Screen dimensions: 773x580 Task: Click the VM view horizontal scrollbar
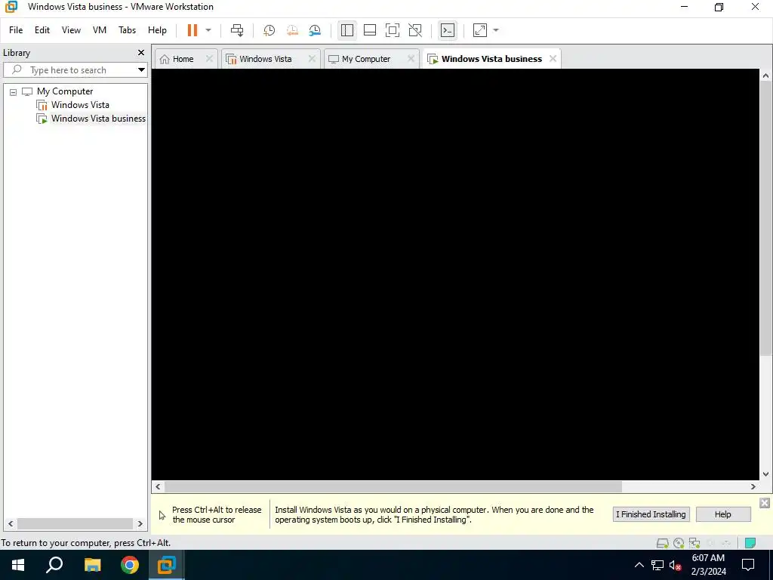click(x=393, y=487)
